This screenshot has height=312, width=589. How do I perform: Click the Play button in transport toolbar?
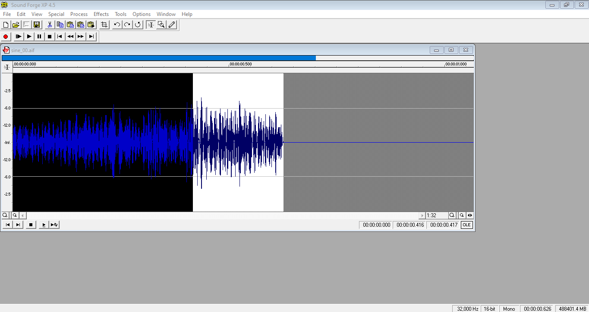coord(29,37)
